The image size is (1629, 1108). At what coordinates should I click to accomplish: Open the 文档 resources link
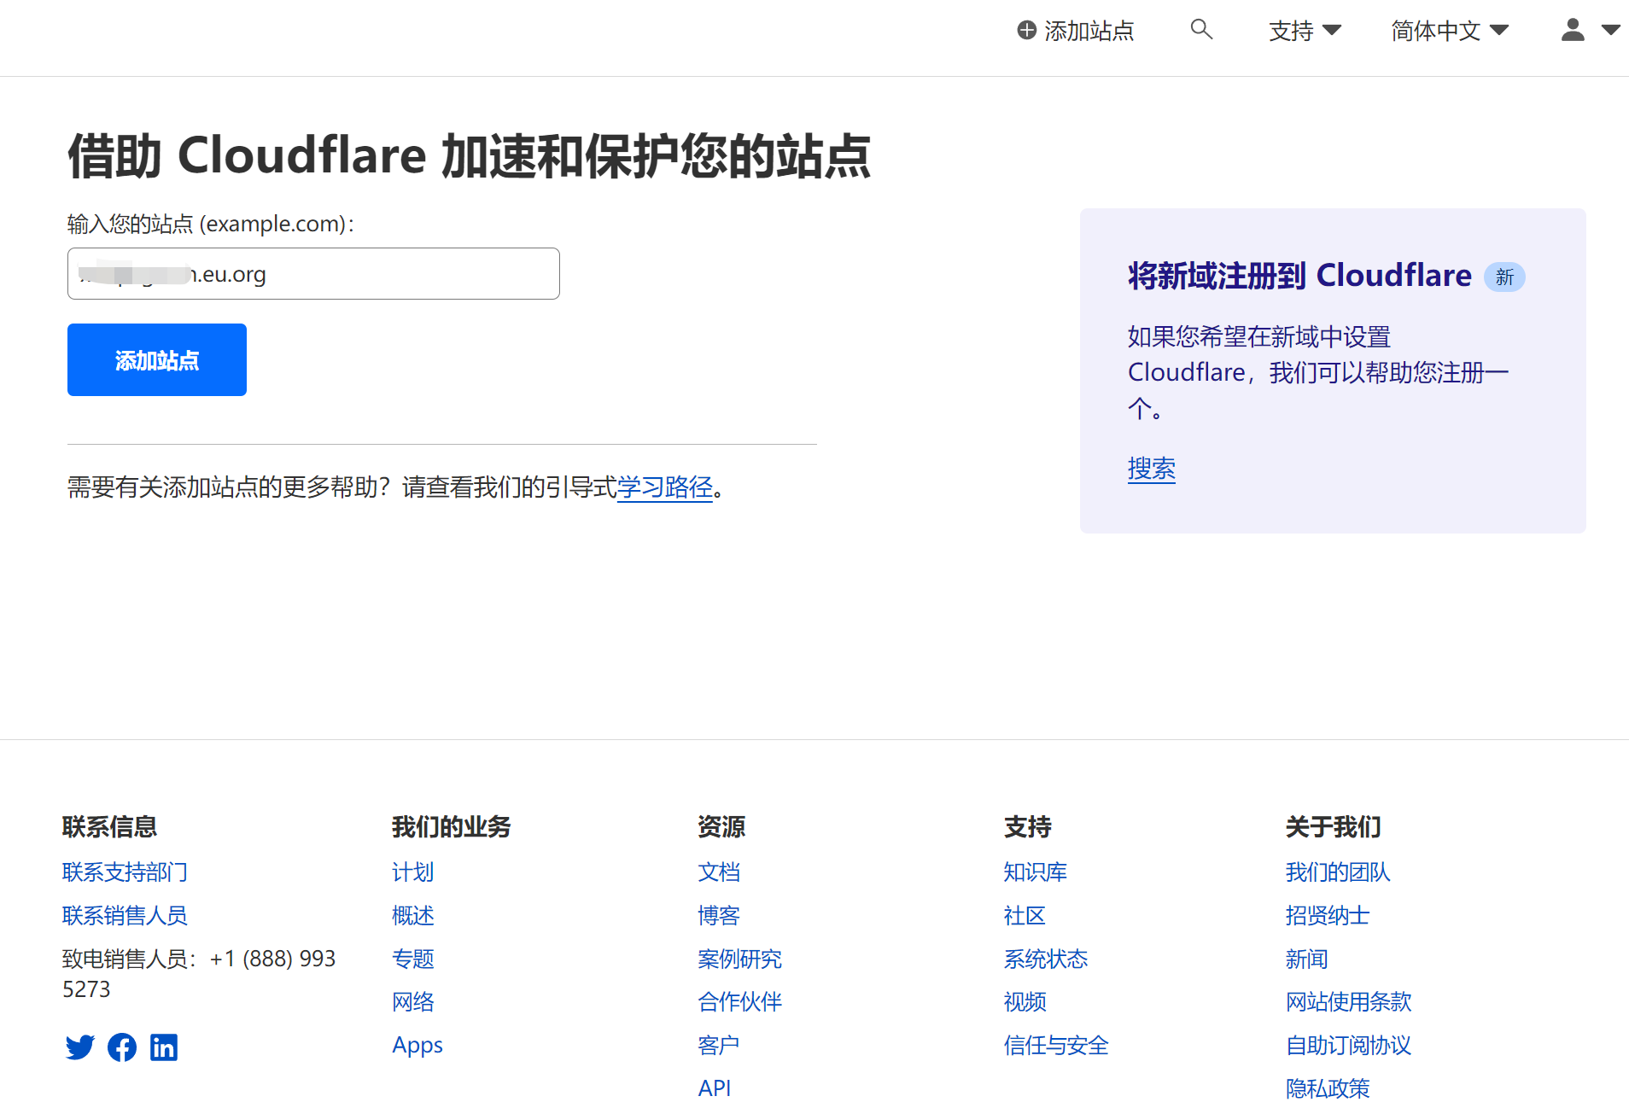tap(718, 872)
